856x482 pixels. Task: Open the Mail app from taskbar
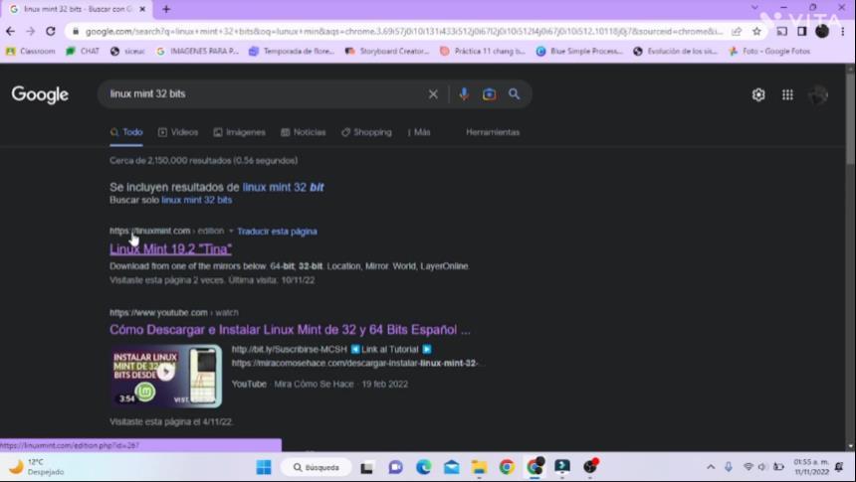[451, 467]
